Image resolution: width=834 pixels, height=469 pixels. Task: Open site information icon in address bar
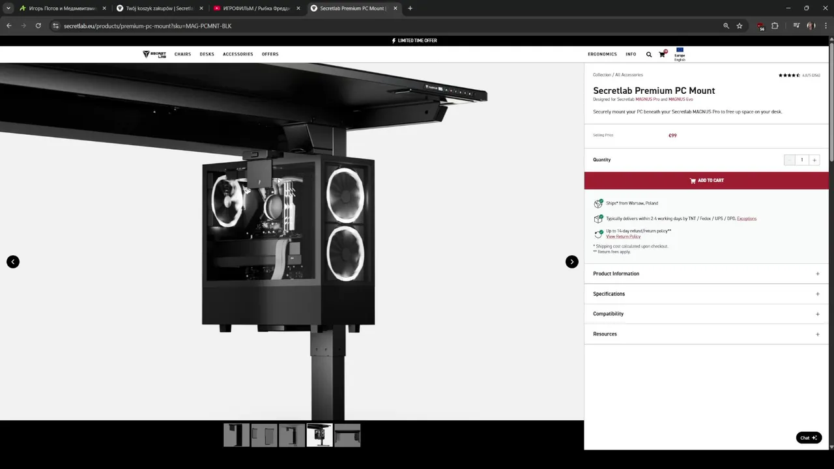[x=56, y=26]
